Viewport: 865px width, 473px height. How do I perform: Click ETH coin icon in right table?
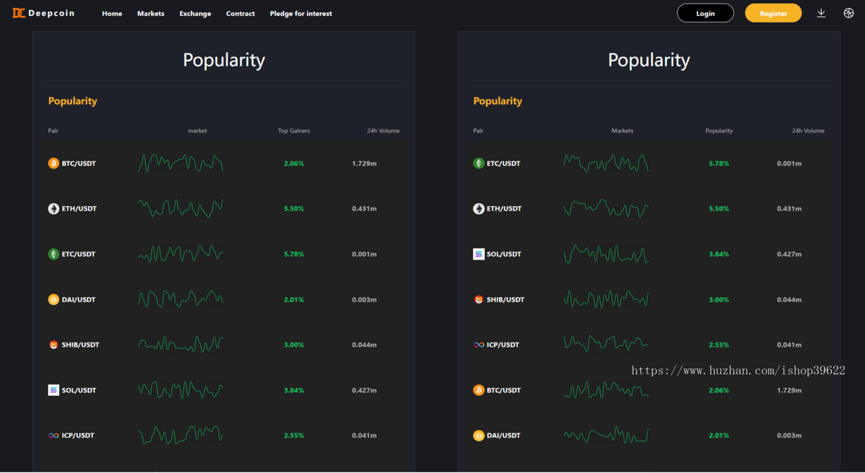pos(479,209)
